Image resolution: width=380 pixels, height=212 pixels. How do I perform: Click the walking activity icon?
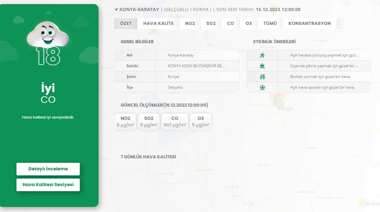click(262, 55)
